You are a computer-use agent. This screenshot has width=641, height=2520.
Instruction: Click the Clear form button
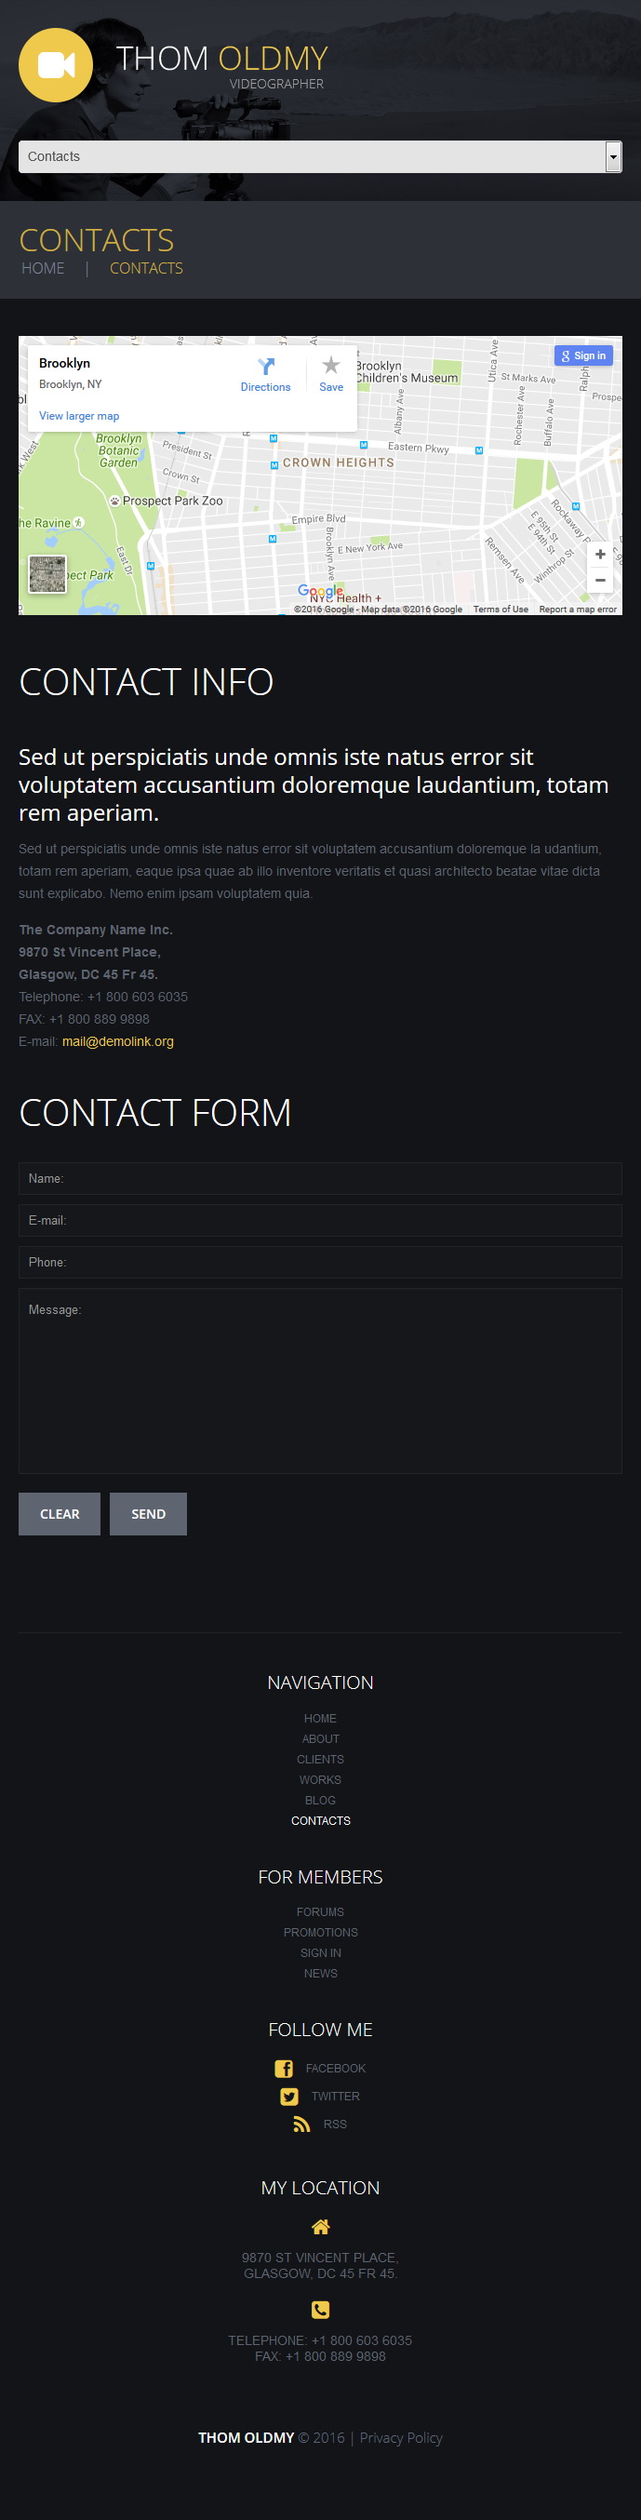point(60,1514)
